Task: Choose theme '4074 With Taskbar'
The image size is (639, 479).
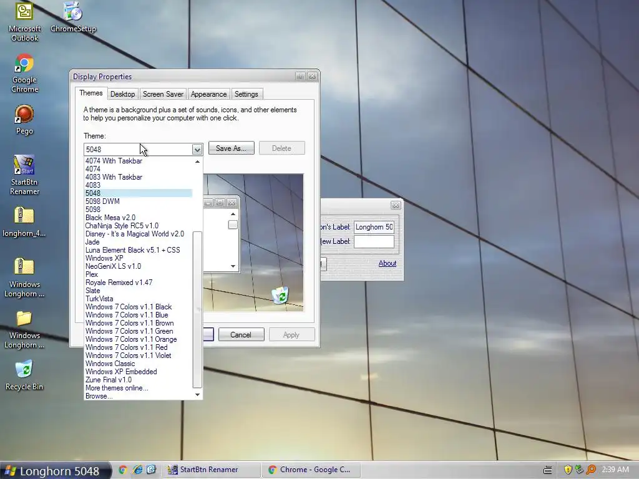Action: point(138,161)
